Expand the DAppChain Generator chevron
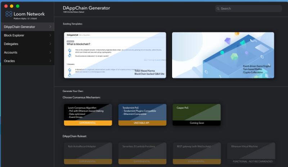This screenshot has width=288, height=167. tap(50, 27)
